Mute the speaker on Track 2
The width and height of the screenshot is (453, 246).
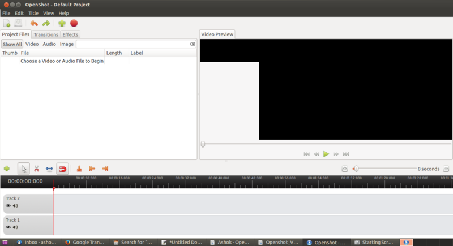pyautogui.click(x=15, y=206)
